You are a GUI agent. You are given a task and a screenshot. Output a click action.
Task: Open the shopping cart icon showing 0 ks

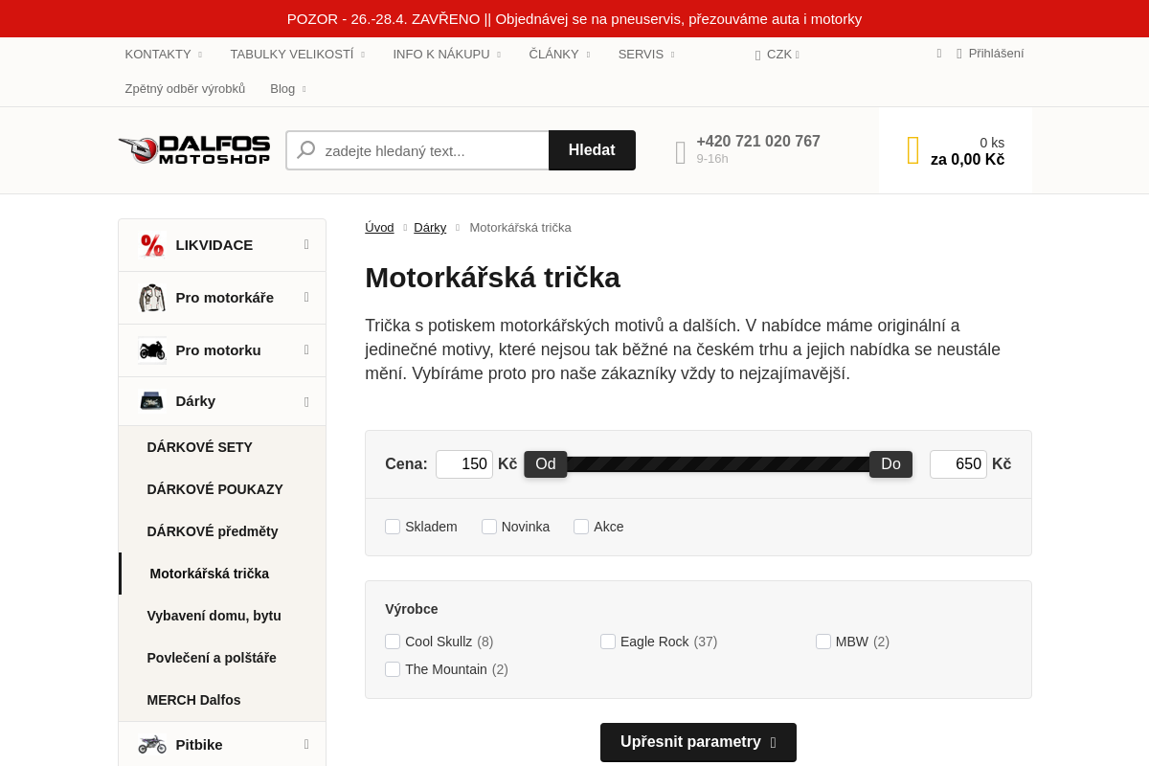coord(912,149)
